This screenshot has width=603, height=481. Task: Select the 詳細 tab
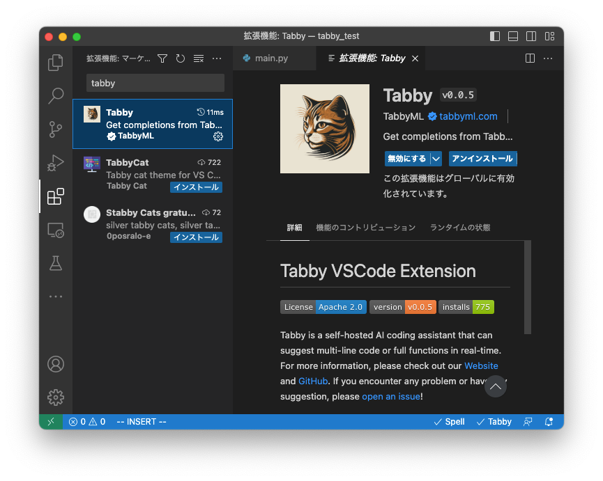[x=295, y=227]
